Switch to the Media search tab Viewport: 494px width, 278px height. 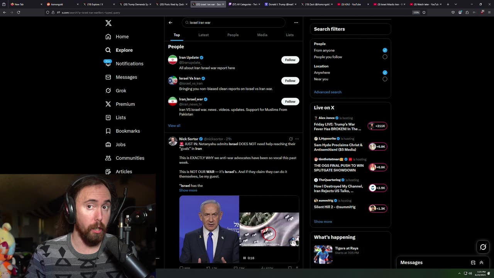point(262,35)
